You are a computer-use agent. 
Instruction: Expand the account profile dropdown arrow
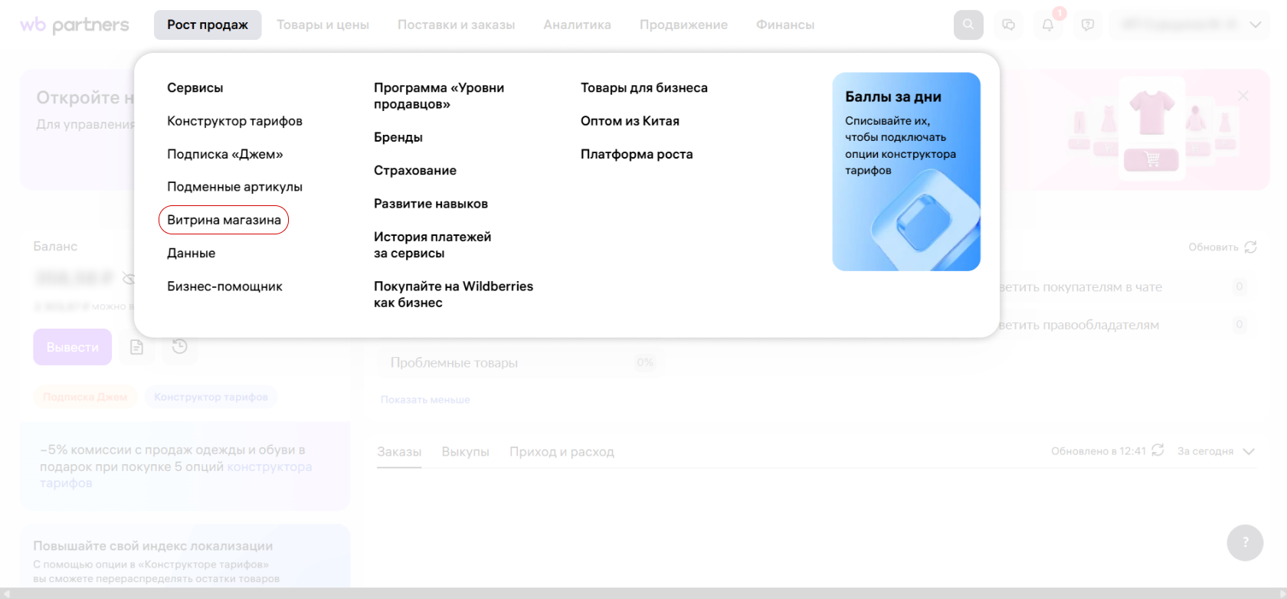1255,25
